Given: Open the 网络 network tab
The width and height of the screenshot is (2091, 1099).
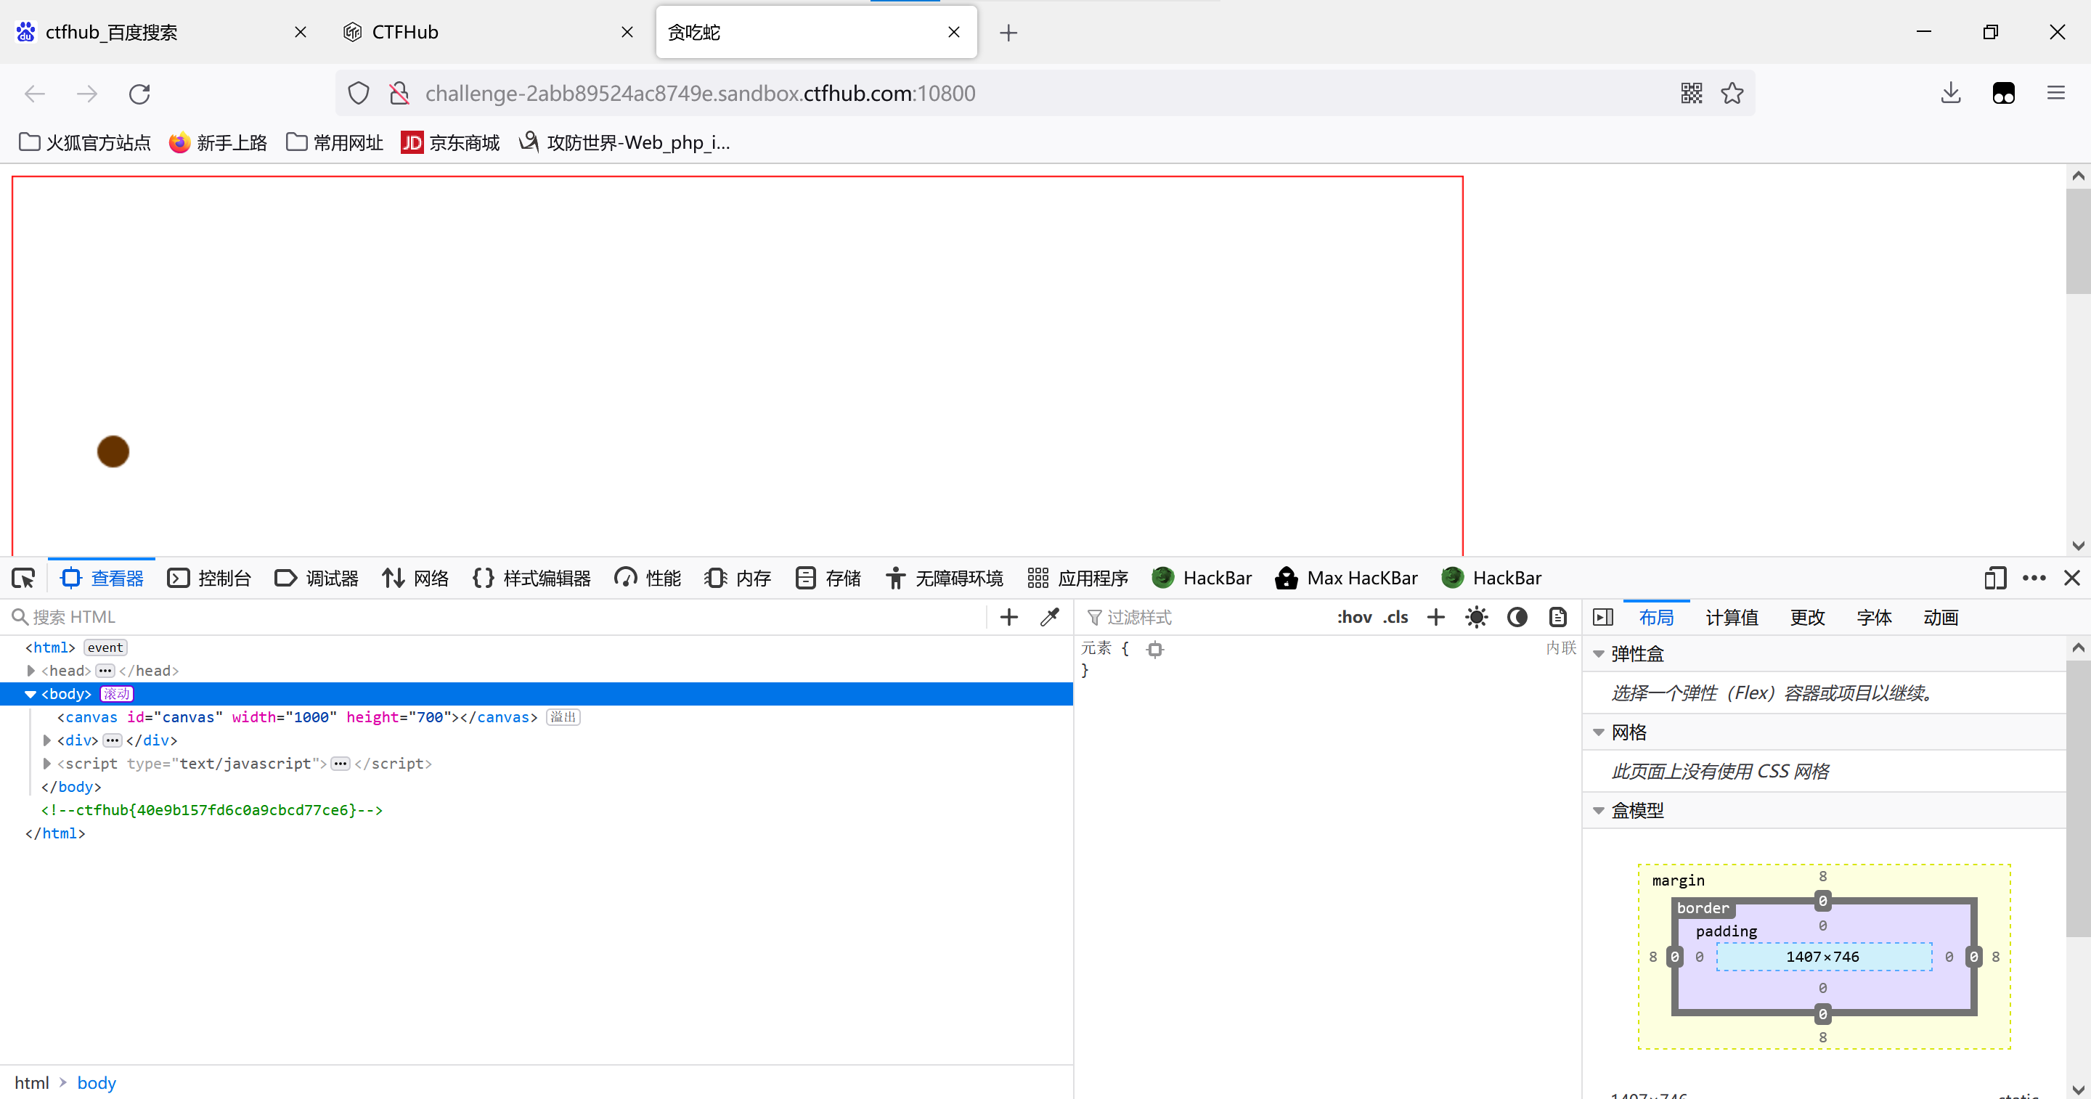Looking at the screenshot, I should pyautogui.click(x=415, y=578).
